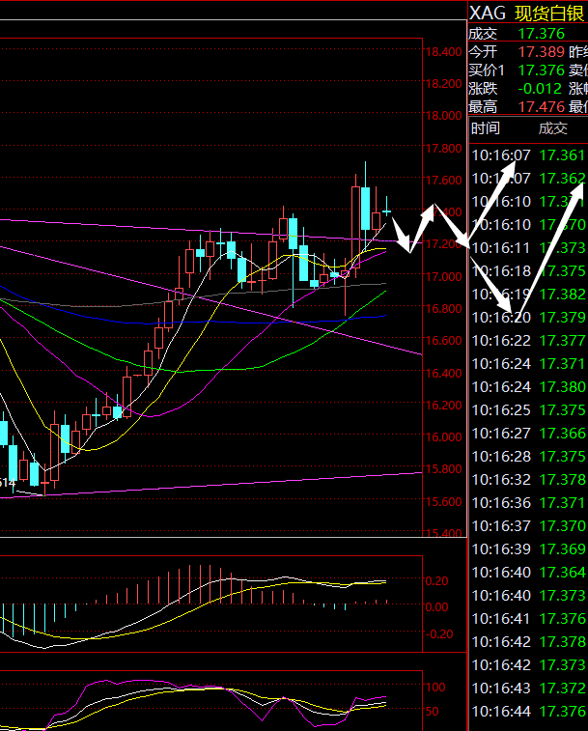Select the tick priced 17.364

pos(528,573)
